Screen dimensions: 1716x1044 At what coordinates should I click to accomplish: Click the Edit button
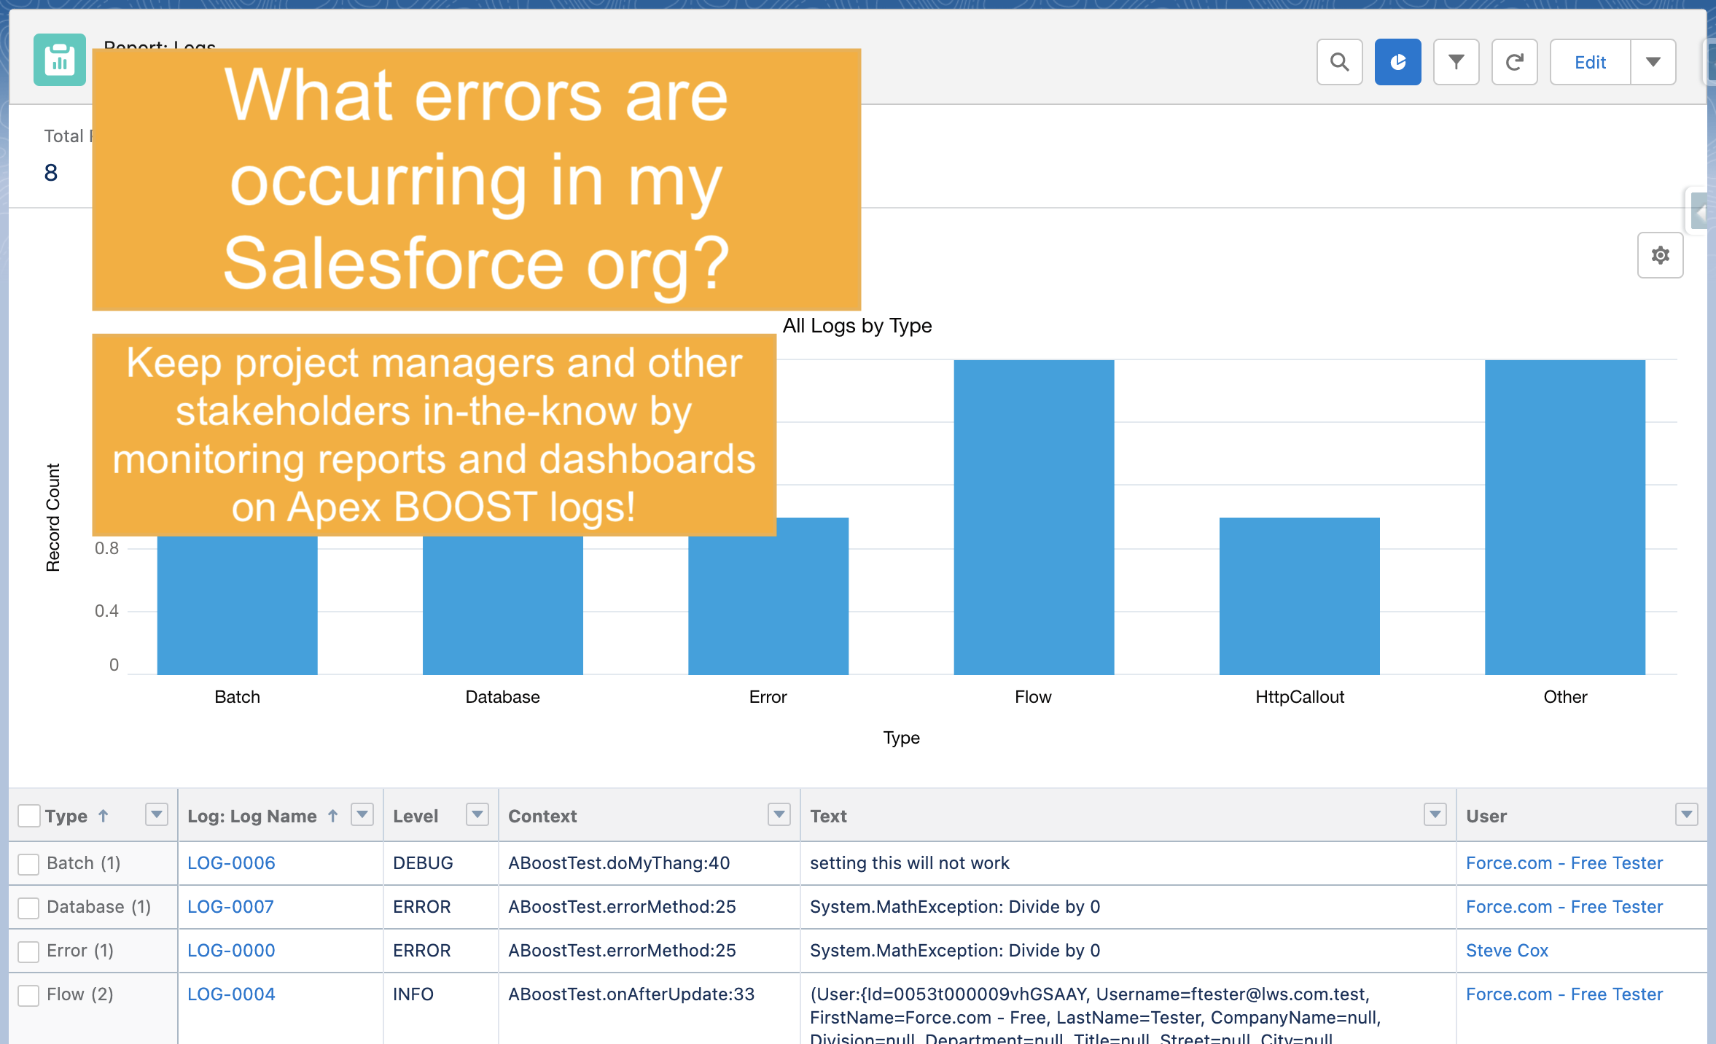coord(1590,62)
